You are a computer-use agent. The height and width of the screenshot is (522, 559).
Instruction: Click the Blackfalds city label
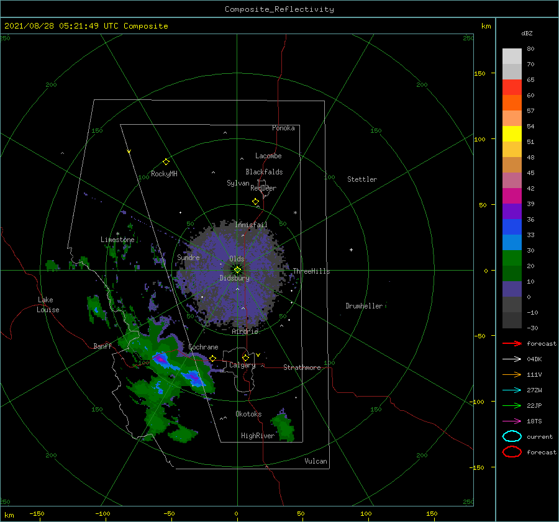point(264,172)
